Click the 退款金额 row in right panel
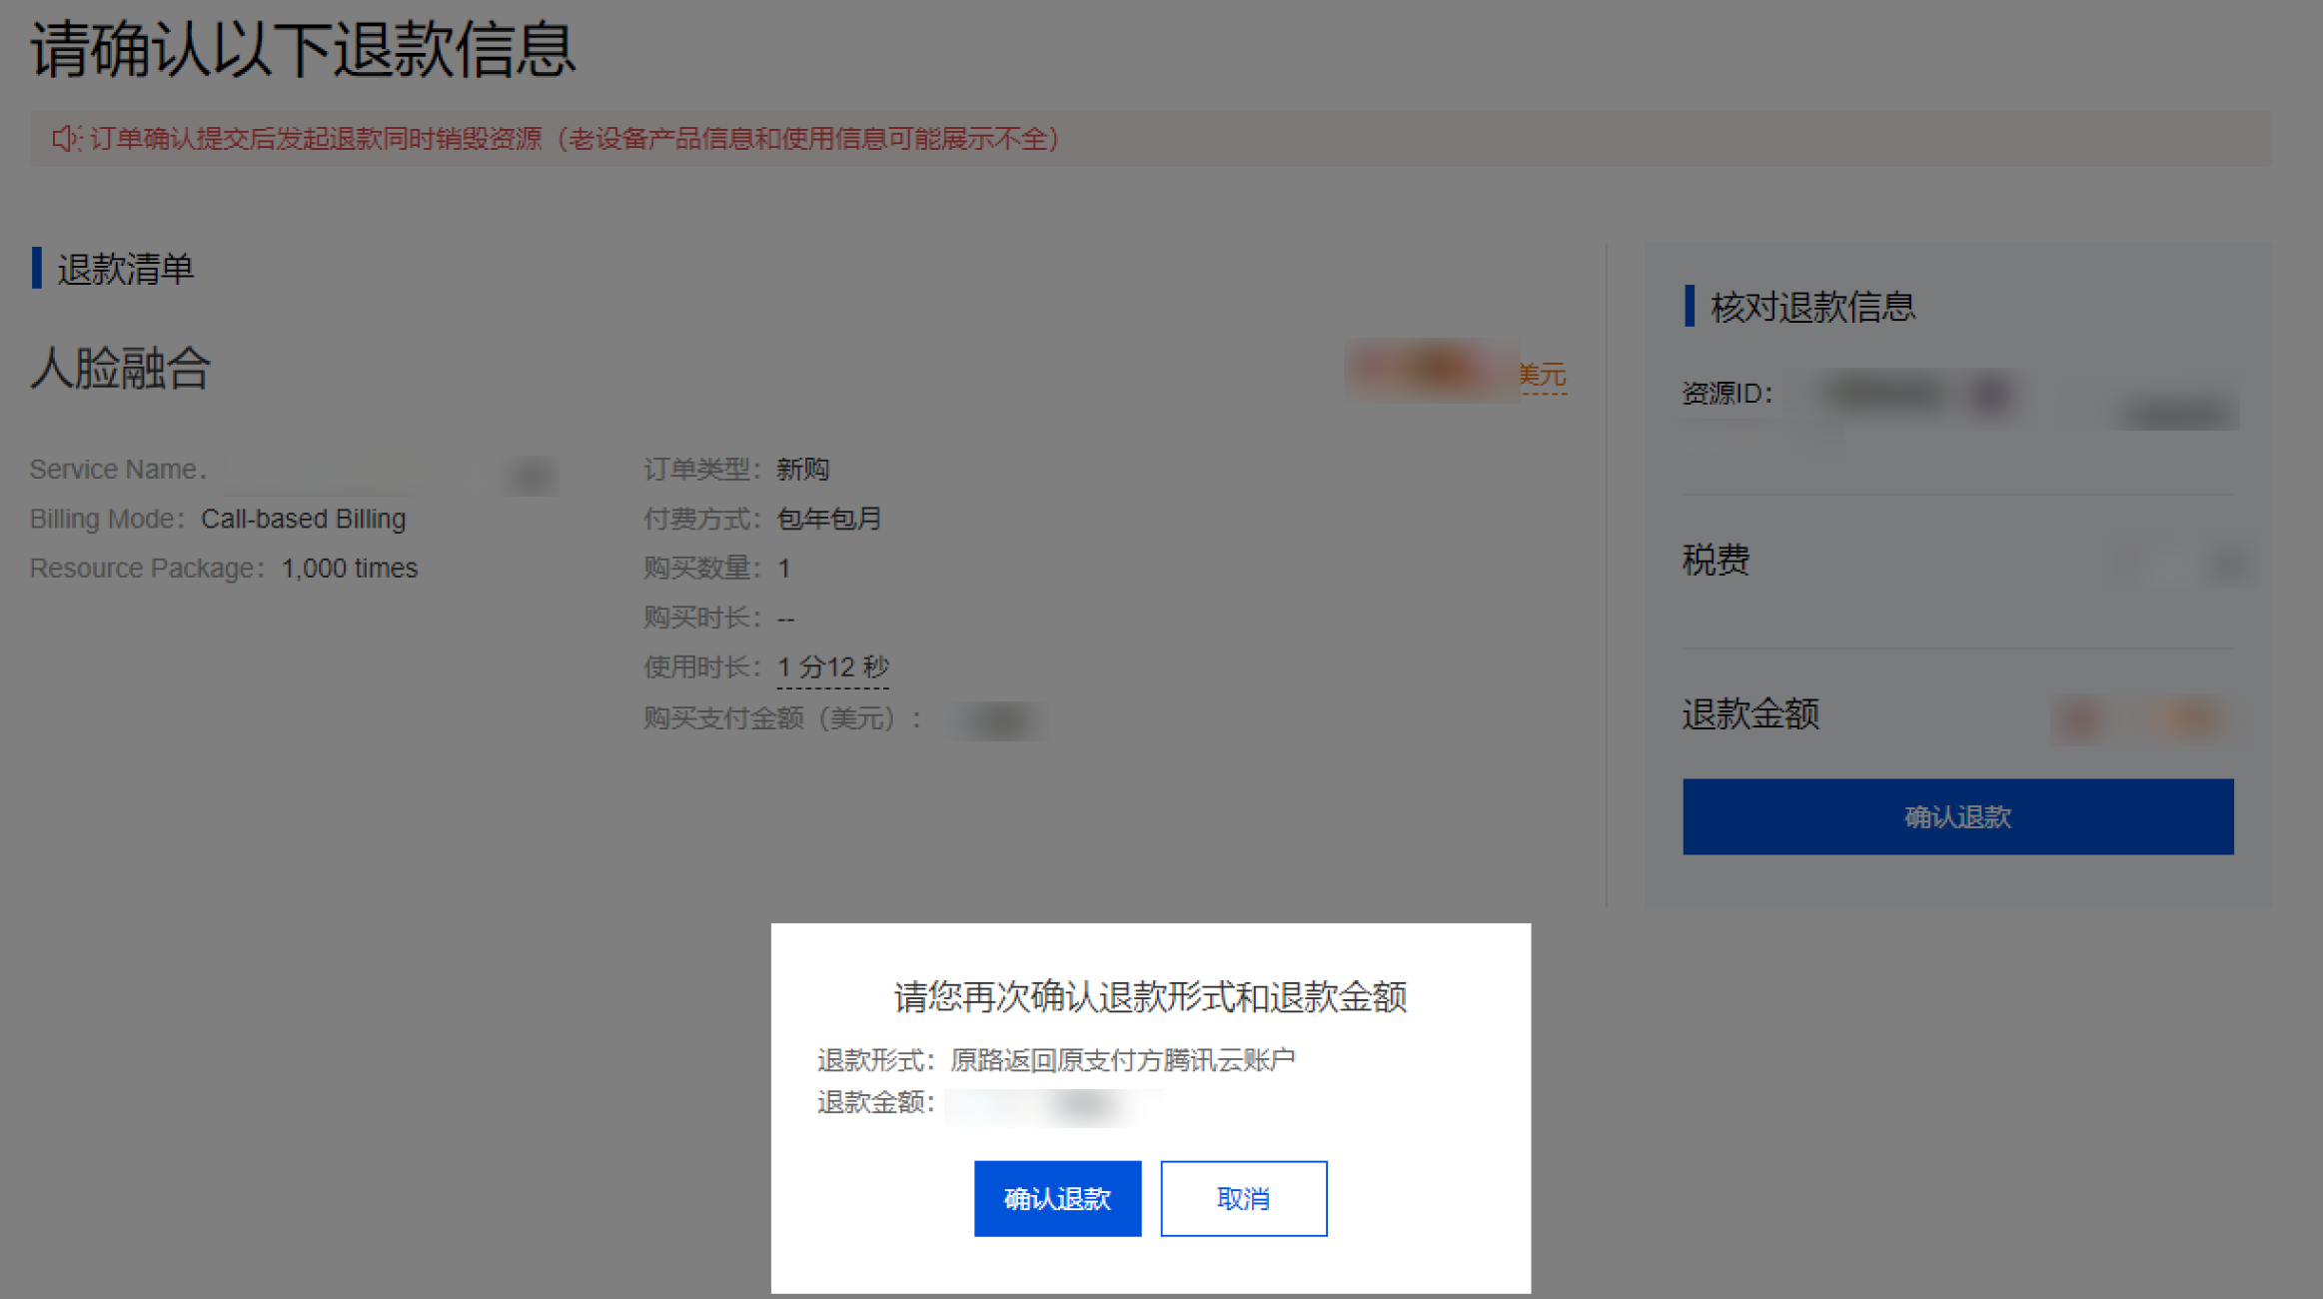 1957,713
